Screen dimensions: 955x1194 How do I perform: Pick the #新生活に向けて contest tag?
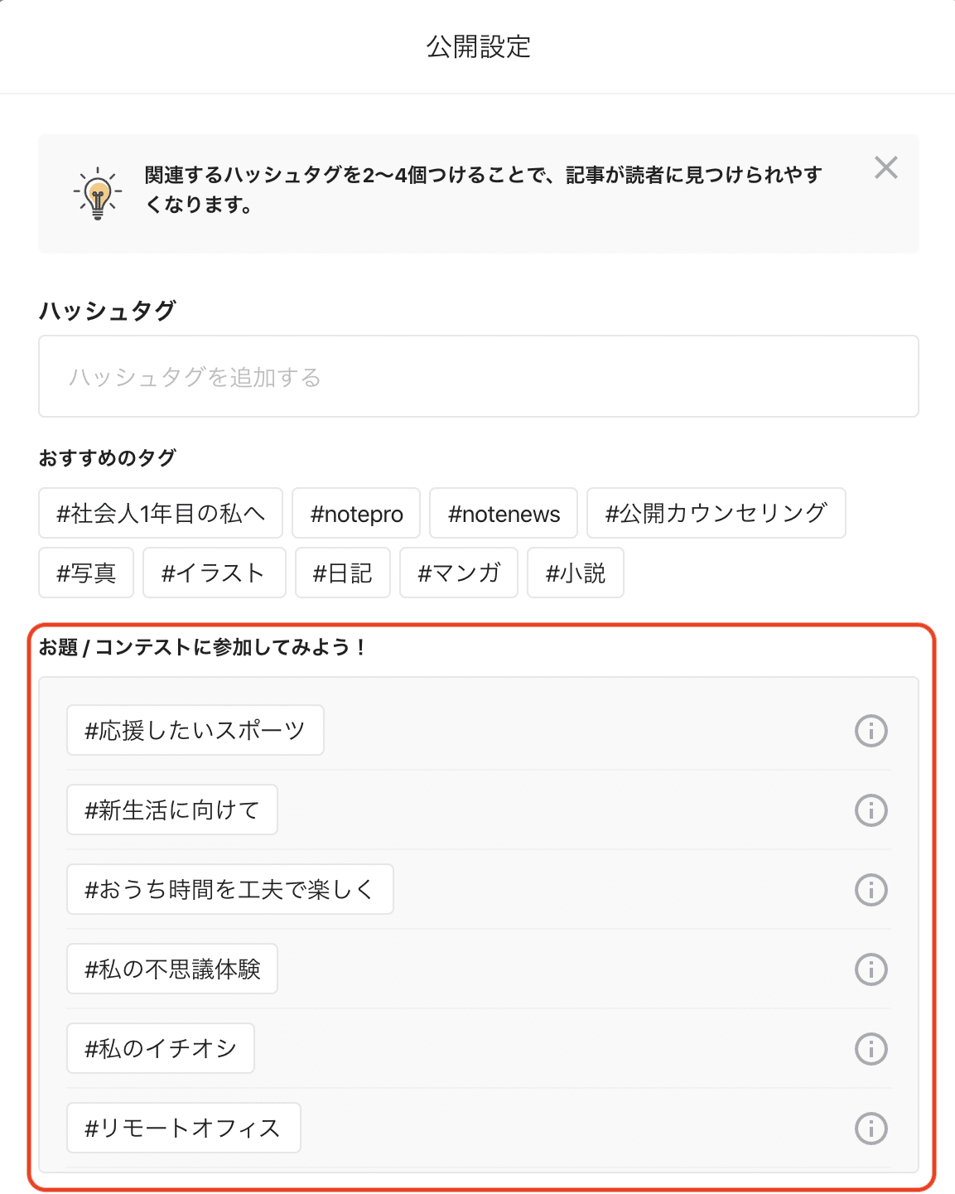[171, 810]
